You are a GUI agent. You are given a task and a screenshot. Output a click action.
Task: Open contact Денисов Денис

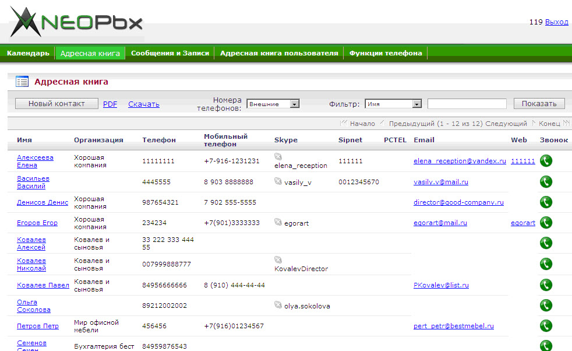43,202
